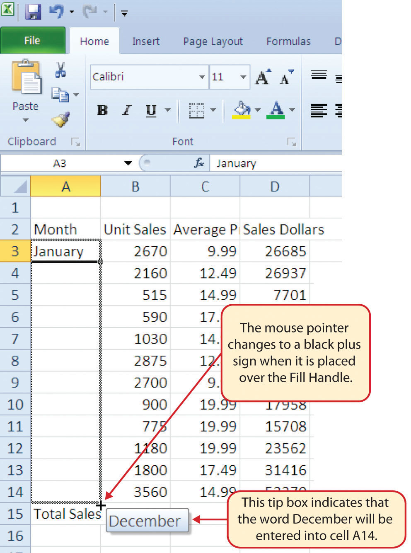Viewport: 411px width, 553px height.
Task: Click the Select All corner triangle
Action: pyautogui.click(x=15, y=186)
